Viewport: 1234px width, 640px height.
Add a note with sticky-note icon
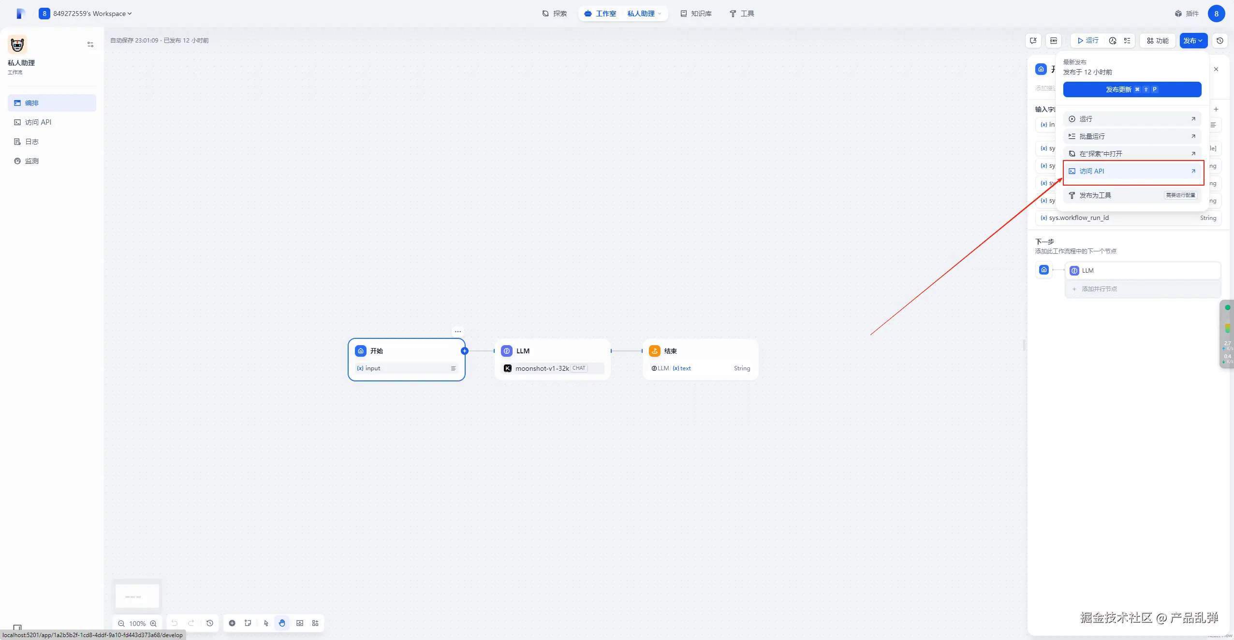[248, 623]
